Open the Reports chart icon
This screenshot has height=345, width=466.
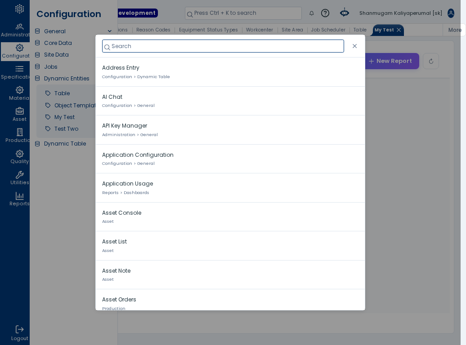point(20,196)
